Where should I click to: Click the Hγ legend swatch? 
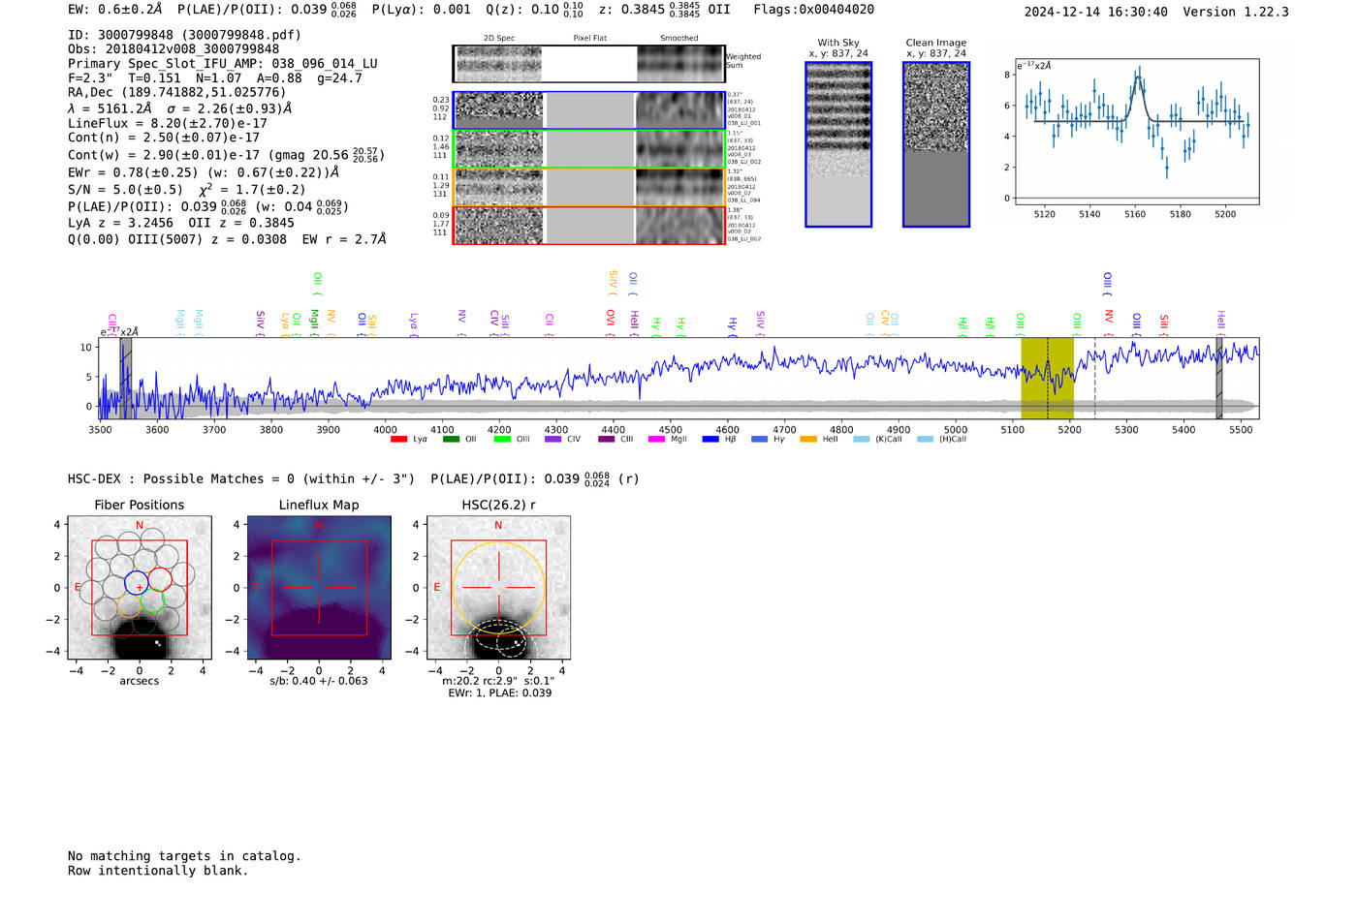[x=759, y=440]
